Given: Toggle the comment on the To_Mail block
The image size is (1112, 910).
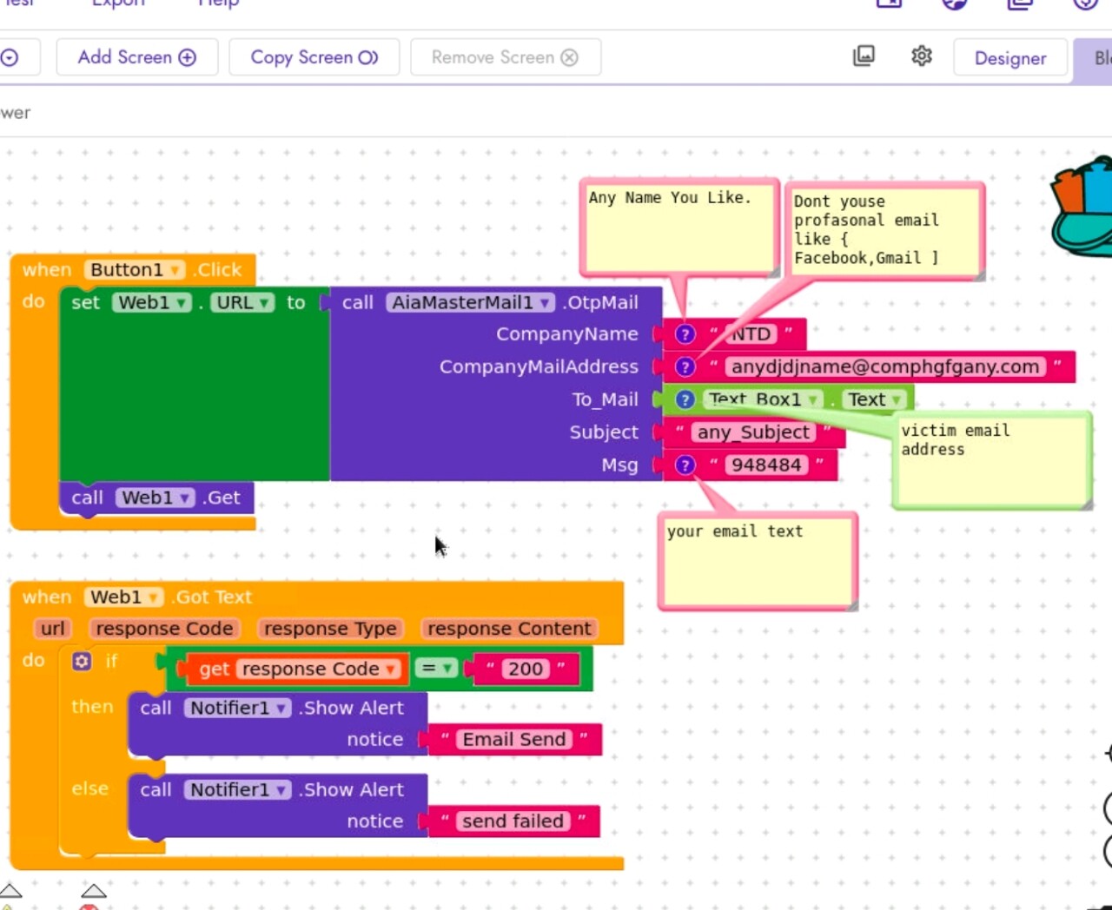Looking at the screenshot, I should (685, 399).
